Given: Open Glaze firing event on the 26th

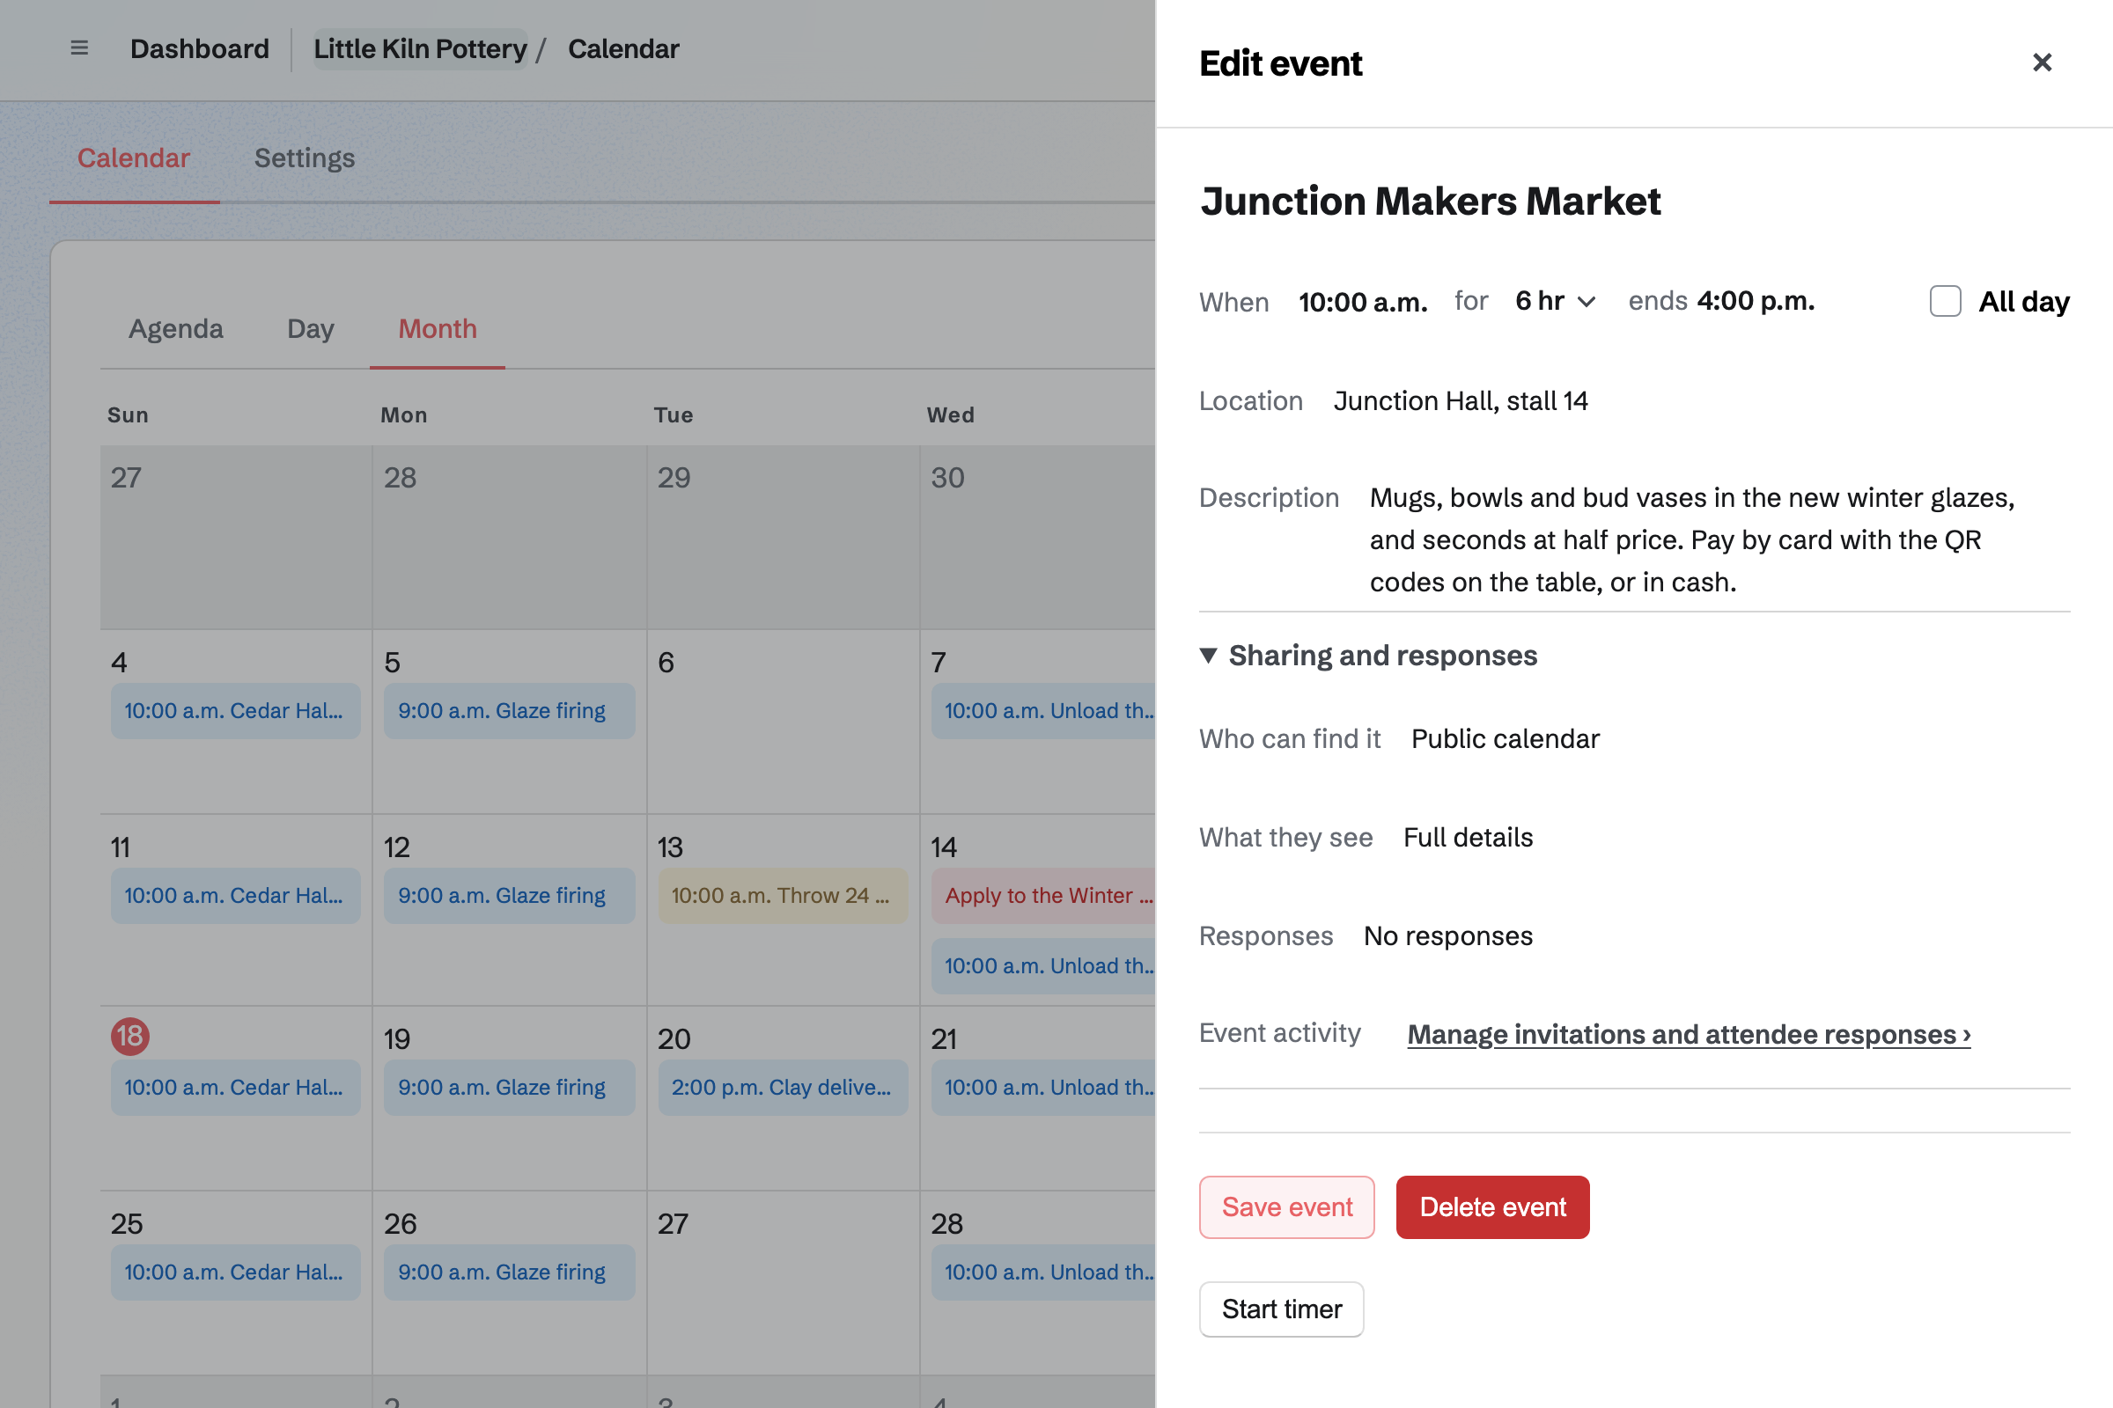Looking at the screenshot, I should click(510, 1272).
